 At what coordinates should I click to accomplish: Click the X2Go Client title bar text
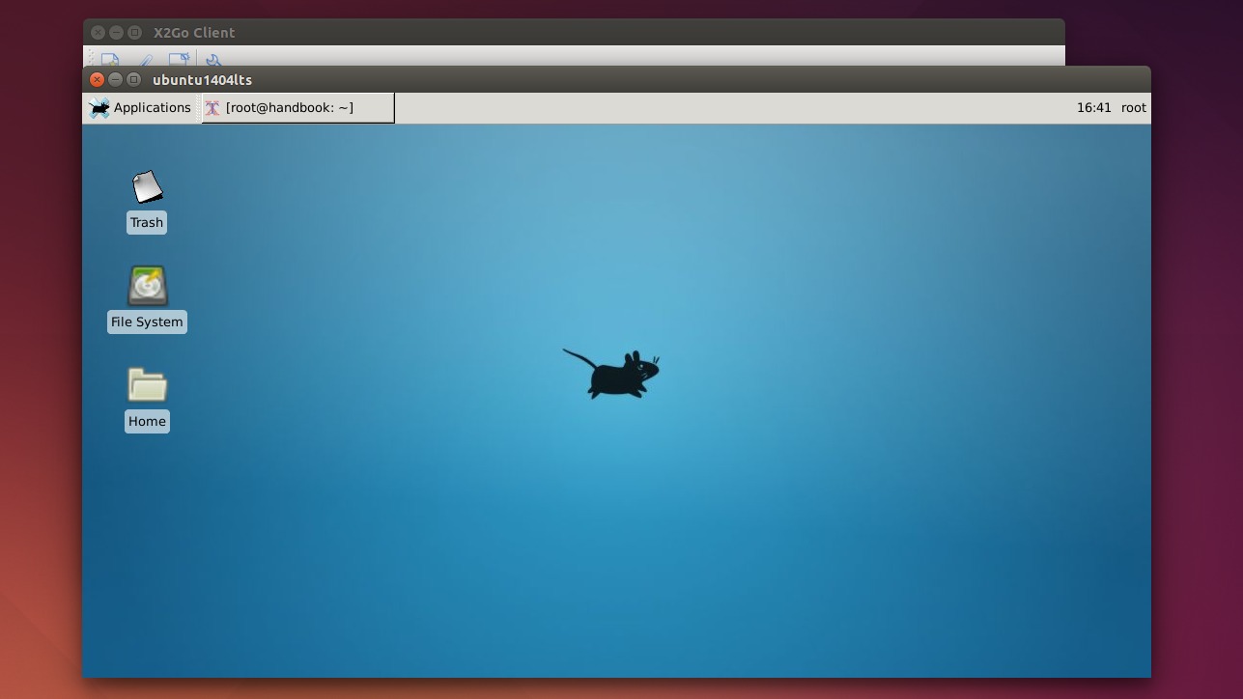[x=194, y=33]
